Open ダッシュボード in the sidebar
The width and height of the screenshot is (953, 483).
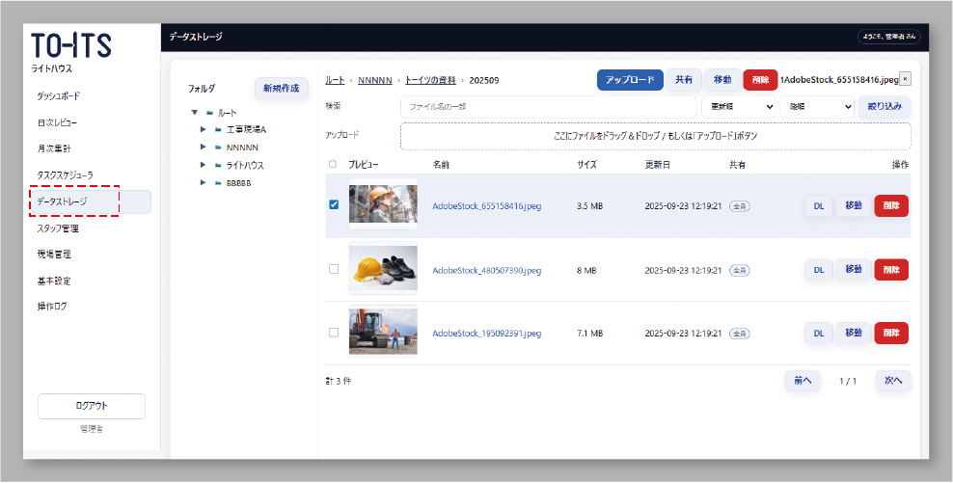[x=59, y=96]
